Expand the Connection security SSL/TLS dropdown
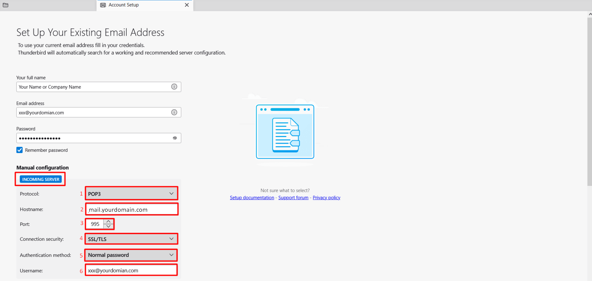The image size is (592, 281). coord(131,239)
